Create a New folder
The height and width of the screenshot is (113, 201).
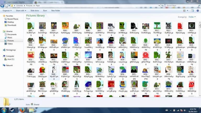tap(56, 11)
